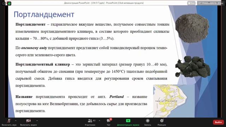Image resolution: width=226 pixels, height=127 pixels.
Task: Open the Вид view button at top right
Action: pyautogui.click(x=191, y=3)
